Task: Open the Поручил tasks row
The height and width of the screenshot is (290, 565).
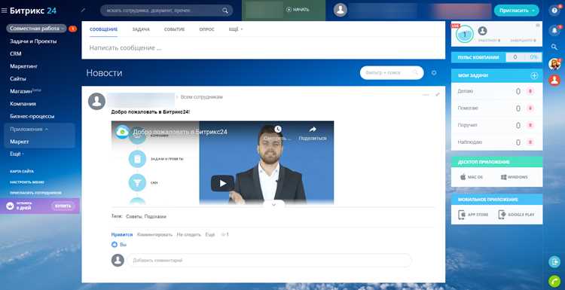Action: point(496,125)
